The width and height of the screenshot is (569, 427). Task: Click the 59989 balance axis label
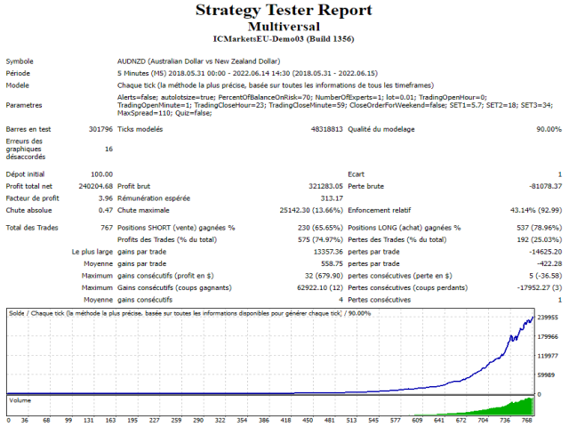pos(546,375)
